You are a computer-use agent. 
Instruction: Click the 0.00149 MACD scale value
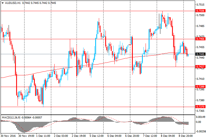click(x=201, y=117)
